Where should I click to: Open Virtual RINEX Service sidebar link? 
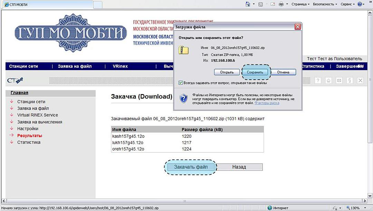point(38,115)
